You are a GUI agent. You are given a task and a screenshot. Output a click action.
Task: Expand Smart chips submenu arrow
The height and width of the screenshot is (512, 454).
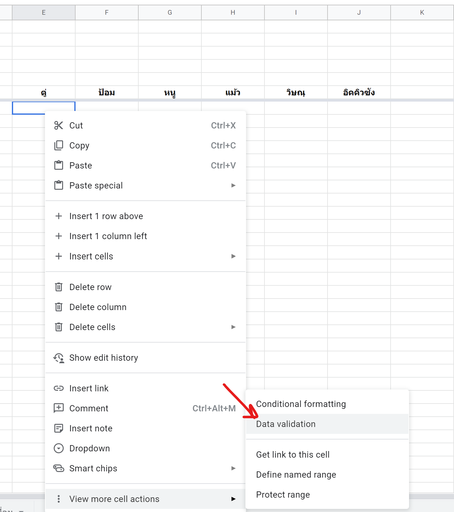[x=233, y=468]
